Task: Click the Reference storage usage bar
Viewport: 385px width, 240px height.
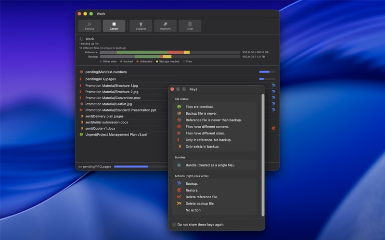Action: (170, 52)
